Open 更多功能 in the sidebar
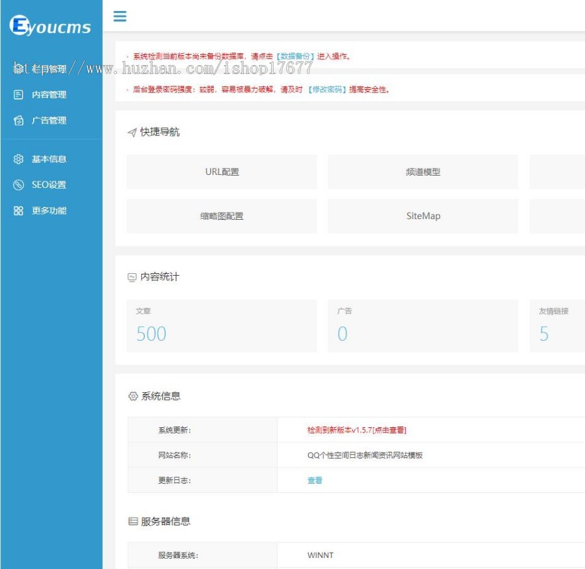The image size is (585, 569). click(x=49, y=211)
